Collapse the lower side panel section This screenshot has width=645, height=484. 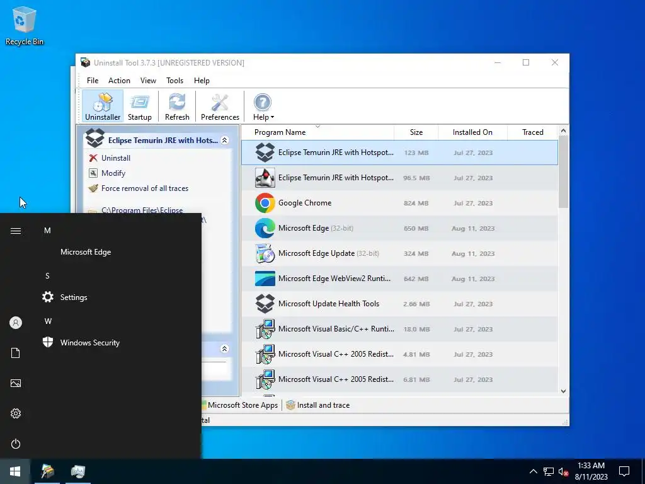click(225, 349)
